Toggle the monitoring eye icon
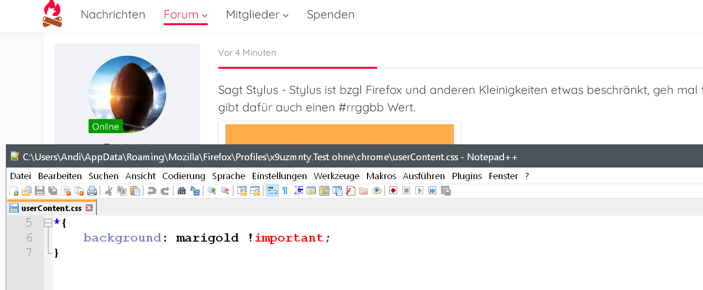Viewport: 703px width, 290px height. pyautogui.click(x=377, y=191)
